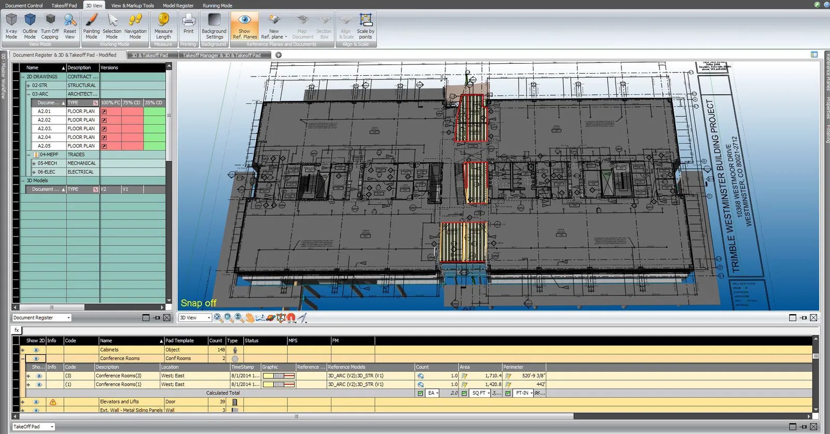Turn Off Capping in View Mode
The image size is (830, 434).
pyautogui.click(x=50, y=26)
